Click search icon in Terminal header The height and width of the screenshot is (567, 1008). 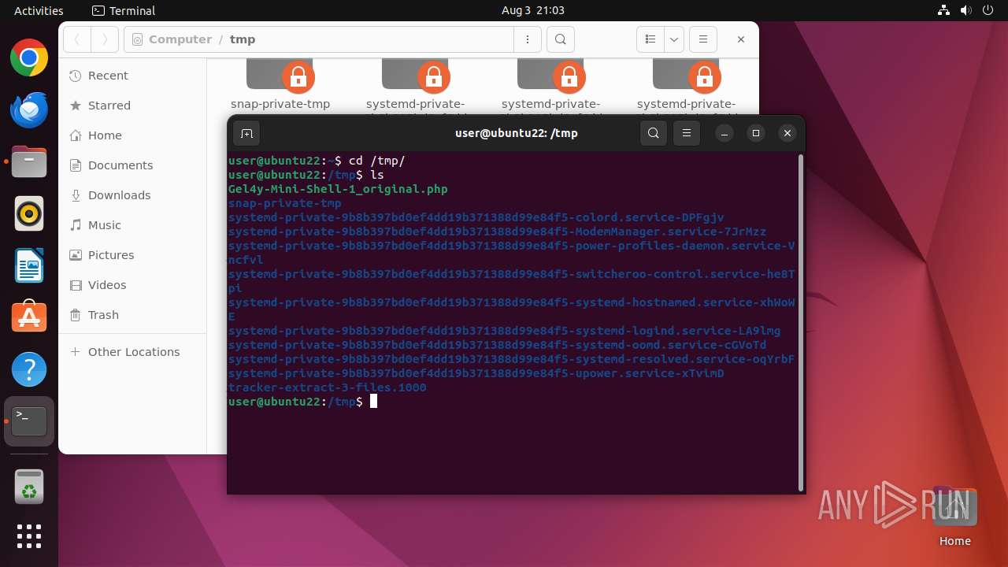point(654,133)
